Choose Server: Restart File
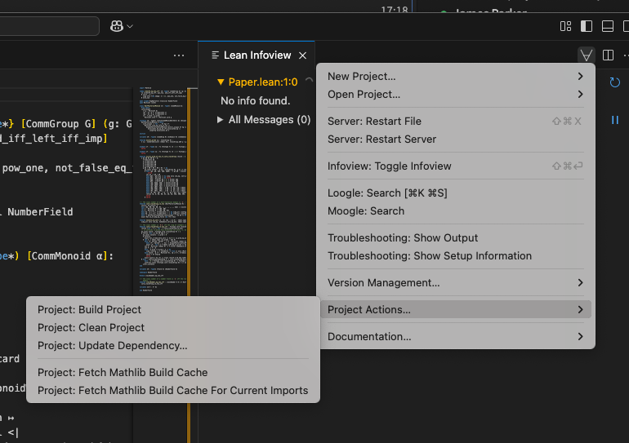Image resolution: width=629 pixels, height=443 pixels. (374, 121)
